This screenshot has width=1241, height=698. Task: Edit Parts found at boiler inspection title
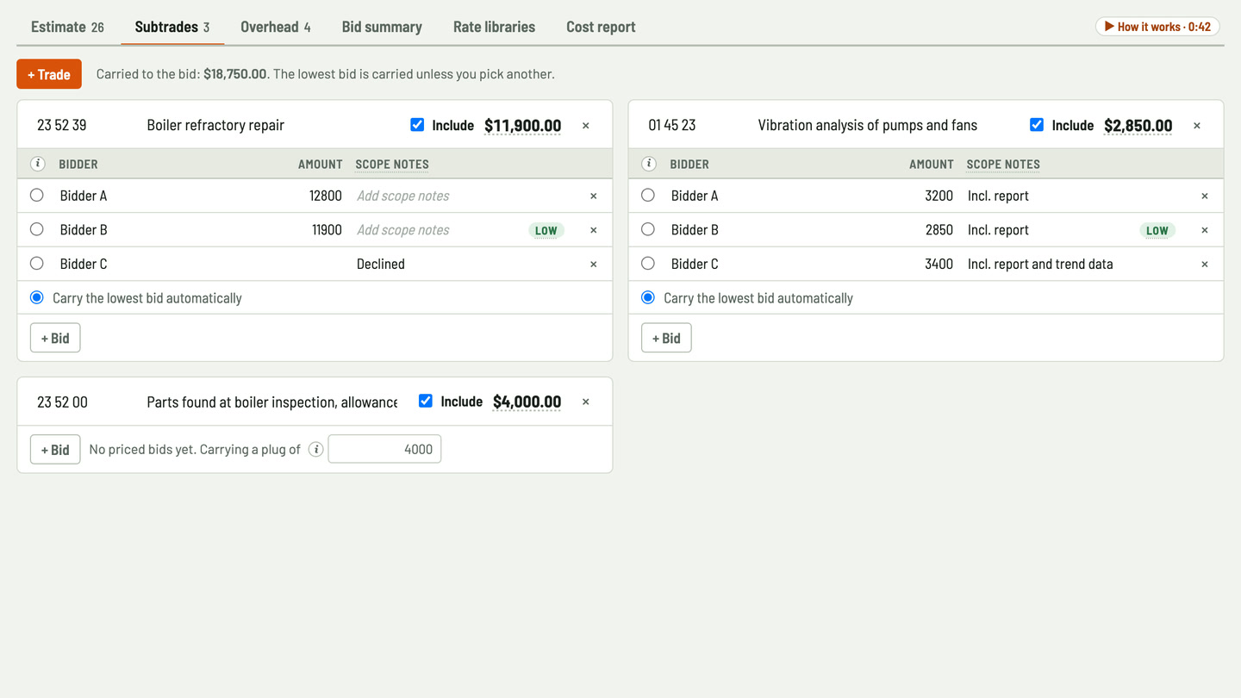(271, 402)
